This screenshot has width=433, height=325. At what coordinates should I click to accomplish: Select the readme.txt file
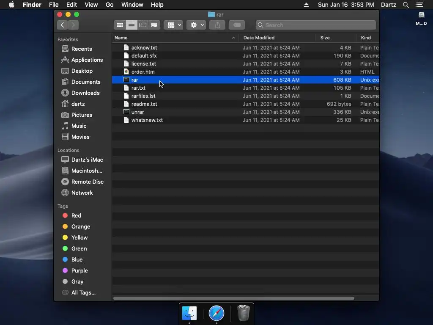click(246, 104)
